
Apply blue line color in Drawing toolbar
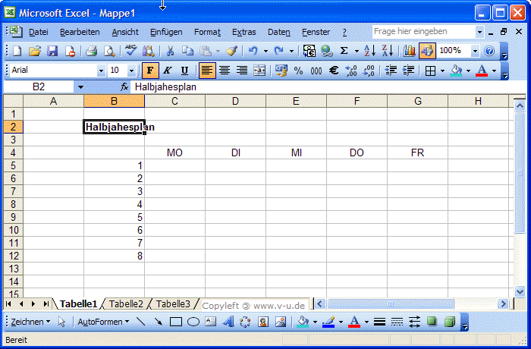tap(328, 322)
